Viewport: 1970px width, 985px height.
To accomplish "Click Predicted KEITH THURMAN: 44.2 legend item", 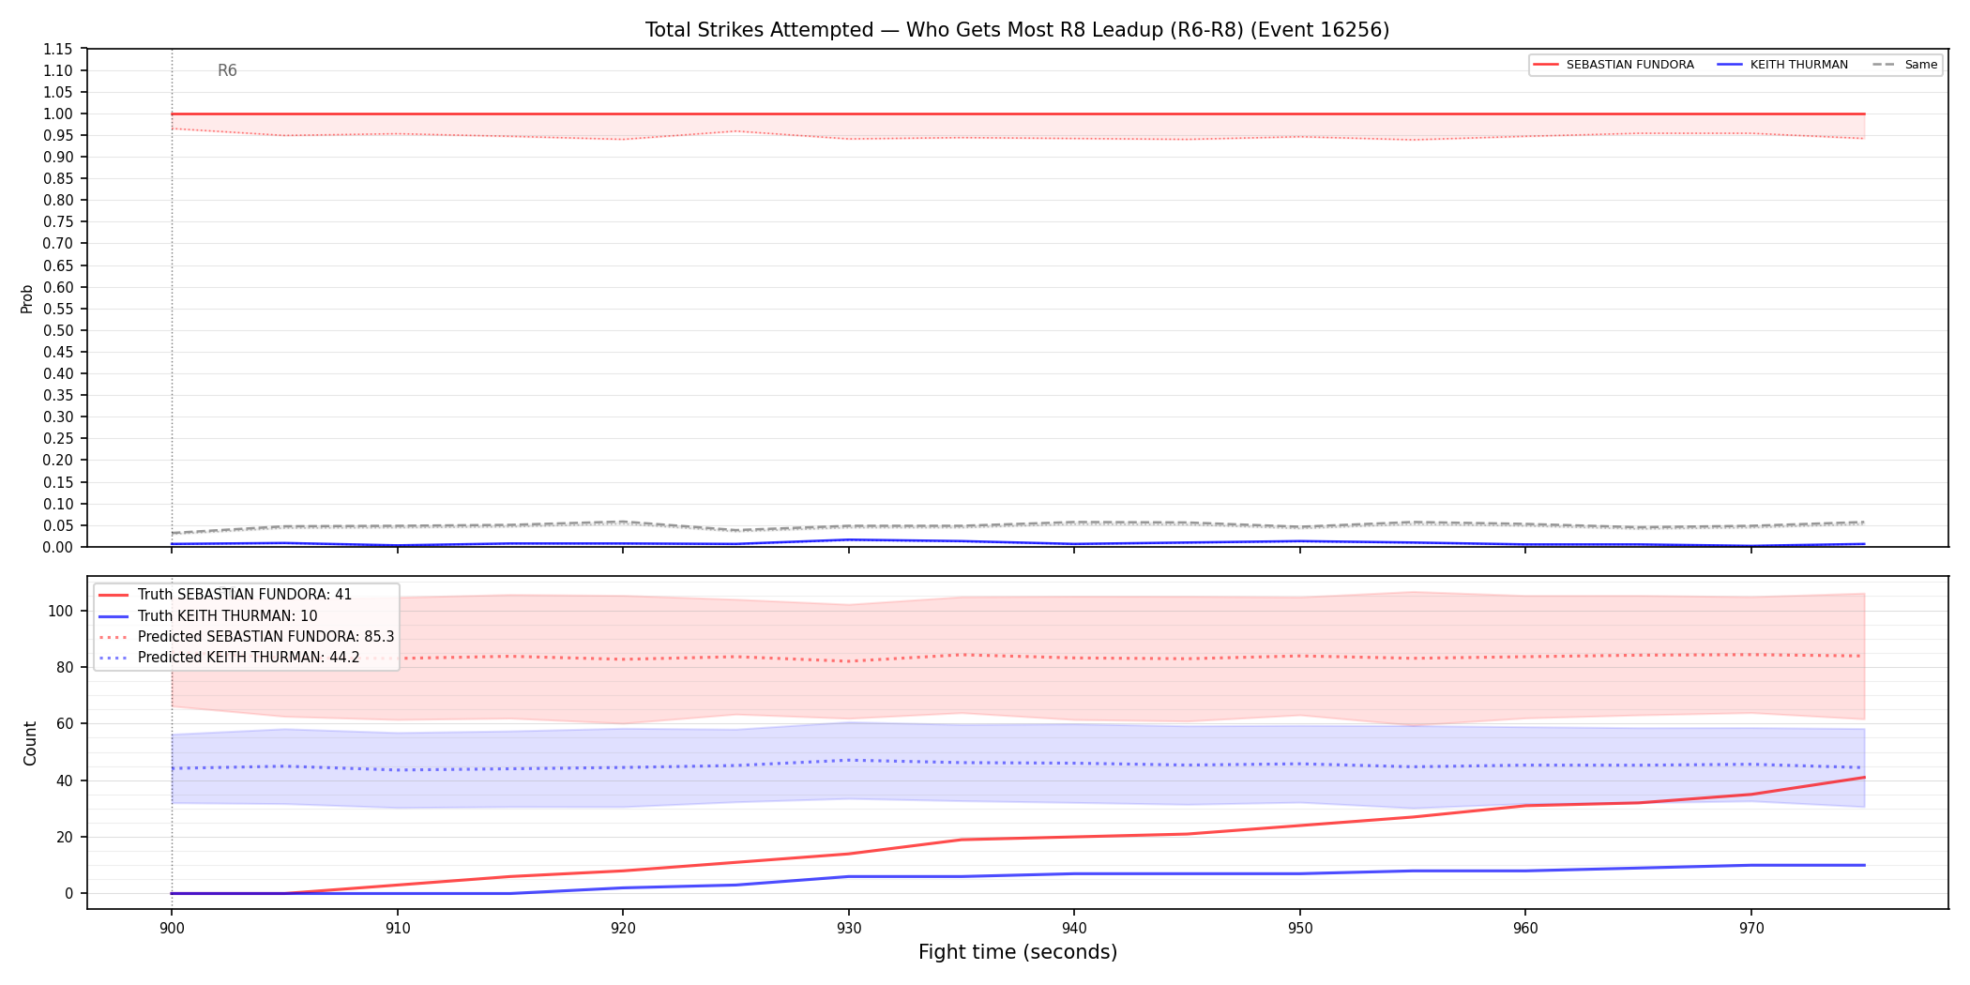I will pos(229,658).
